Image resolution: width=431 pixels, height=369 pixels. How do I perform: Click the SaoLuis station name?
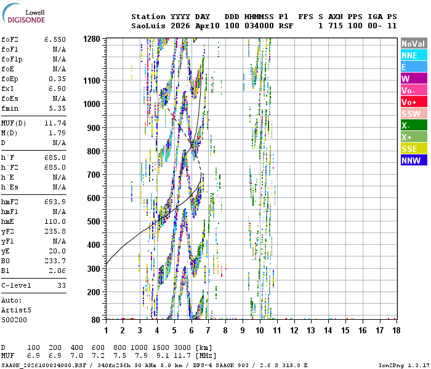click(148, 26)
